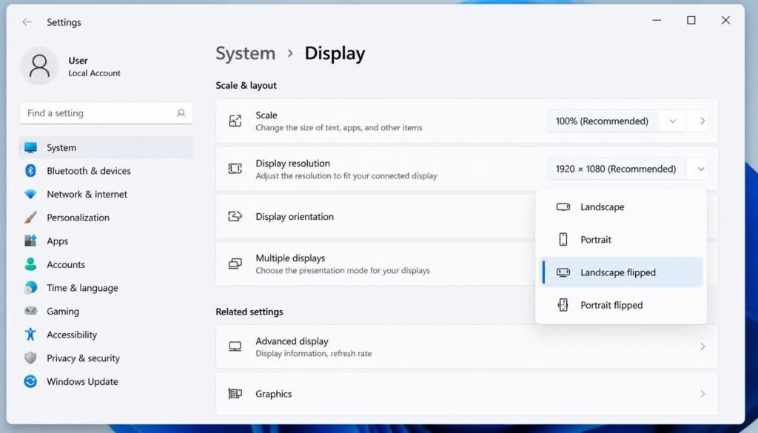Image resolution: width=758 pixels, height=433 pixels.
Task: Click the Advanced display monitor icon
Action: point(235,346)
